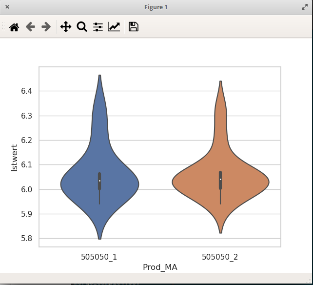The height and width of the screenshot is (285, 313).
Task: Activate the Zoom to rectangle tool
Action: click(82, 27)
